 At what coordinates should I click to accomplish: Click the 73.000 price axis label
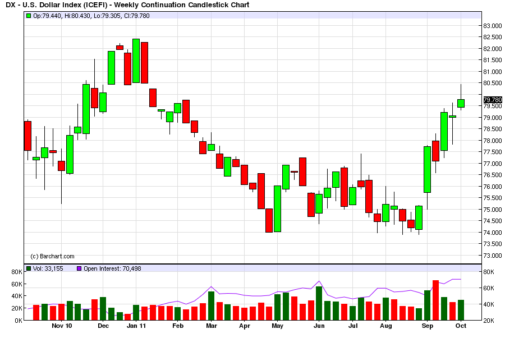point(493,256)
